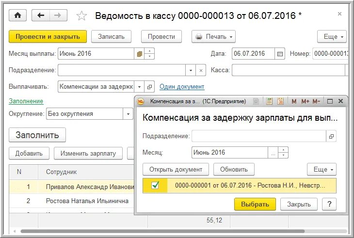
Task: Click the total value 55,12
Action: [x=214, y=221]
